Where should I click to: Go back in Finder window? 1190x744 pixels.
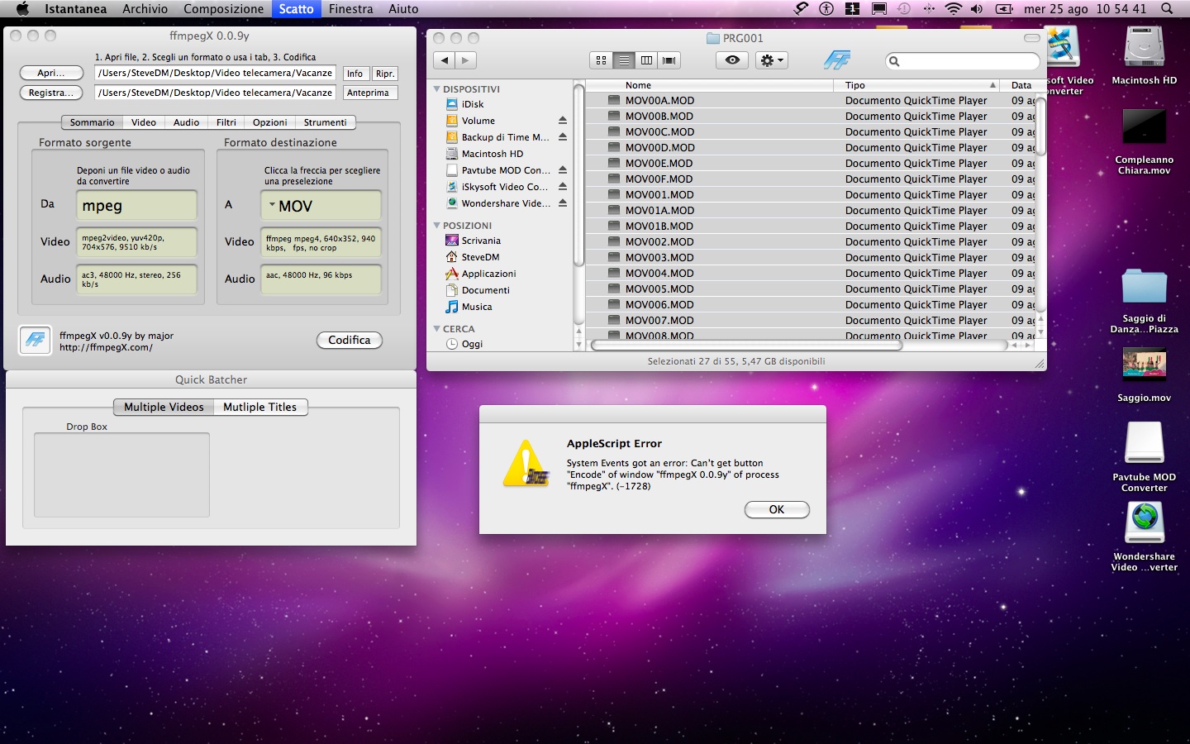pyautogui.click(x=445, y=60)
